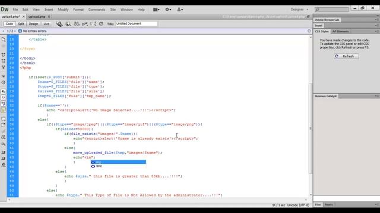This screenshot has width=380, height=213.
Task: Toggle Highlight Invalid Code icon
Action: (4, 98)
